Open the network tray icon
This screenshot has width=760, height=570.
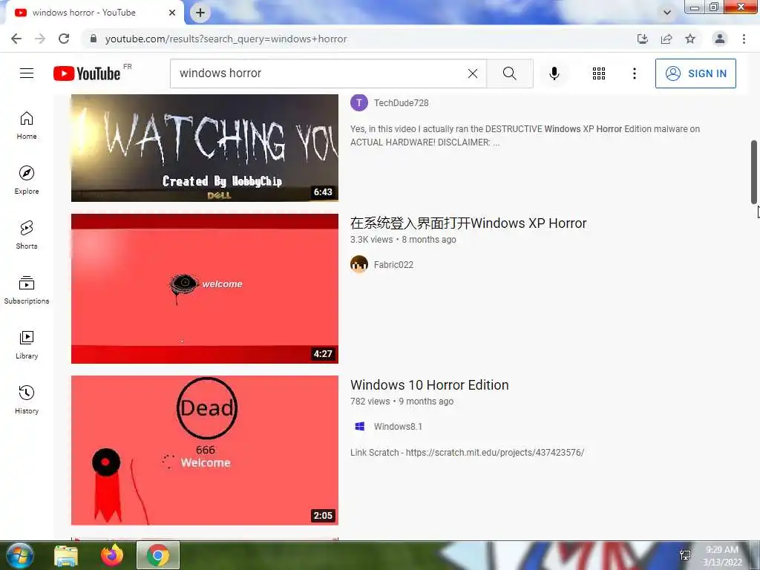click(685, 555)
